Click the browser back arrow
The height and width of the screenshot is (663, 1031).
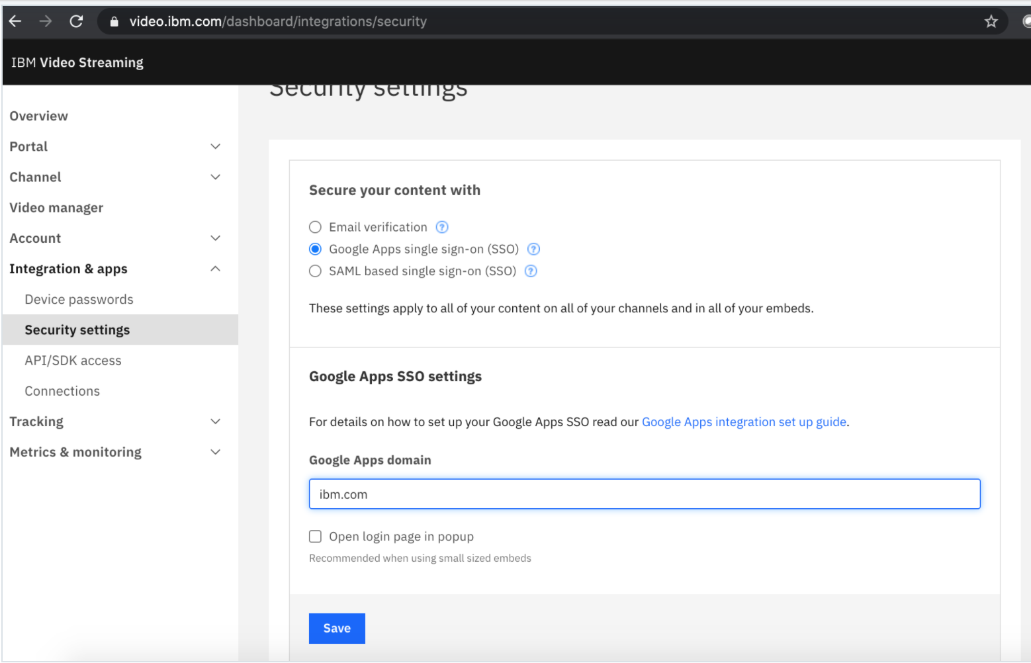15,21
